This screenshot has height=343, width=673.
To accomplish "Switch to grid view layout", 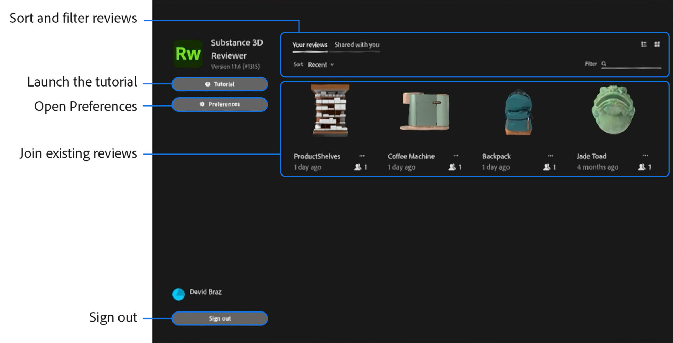I will point(657,44).
